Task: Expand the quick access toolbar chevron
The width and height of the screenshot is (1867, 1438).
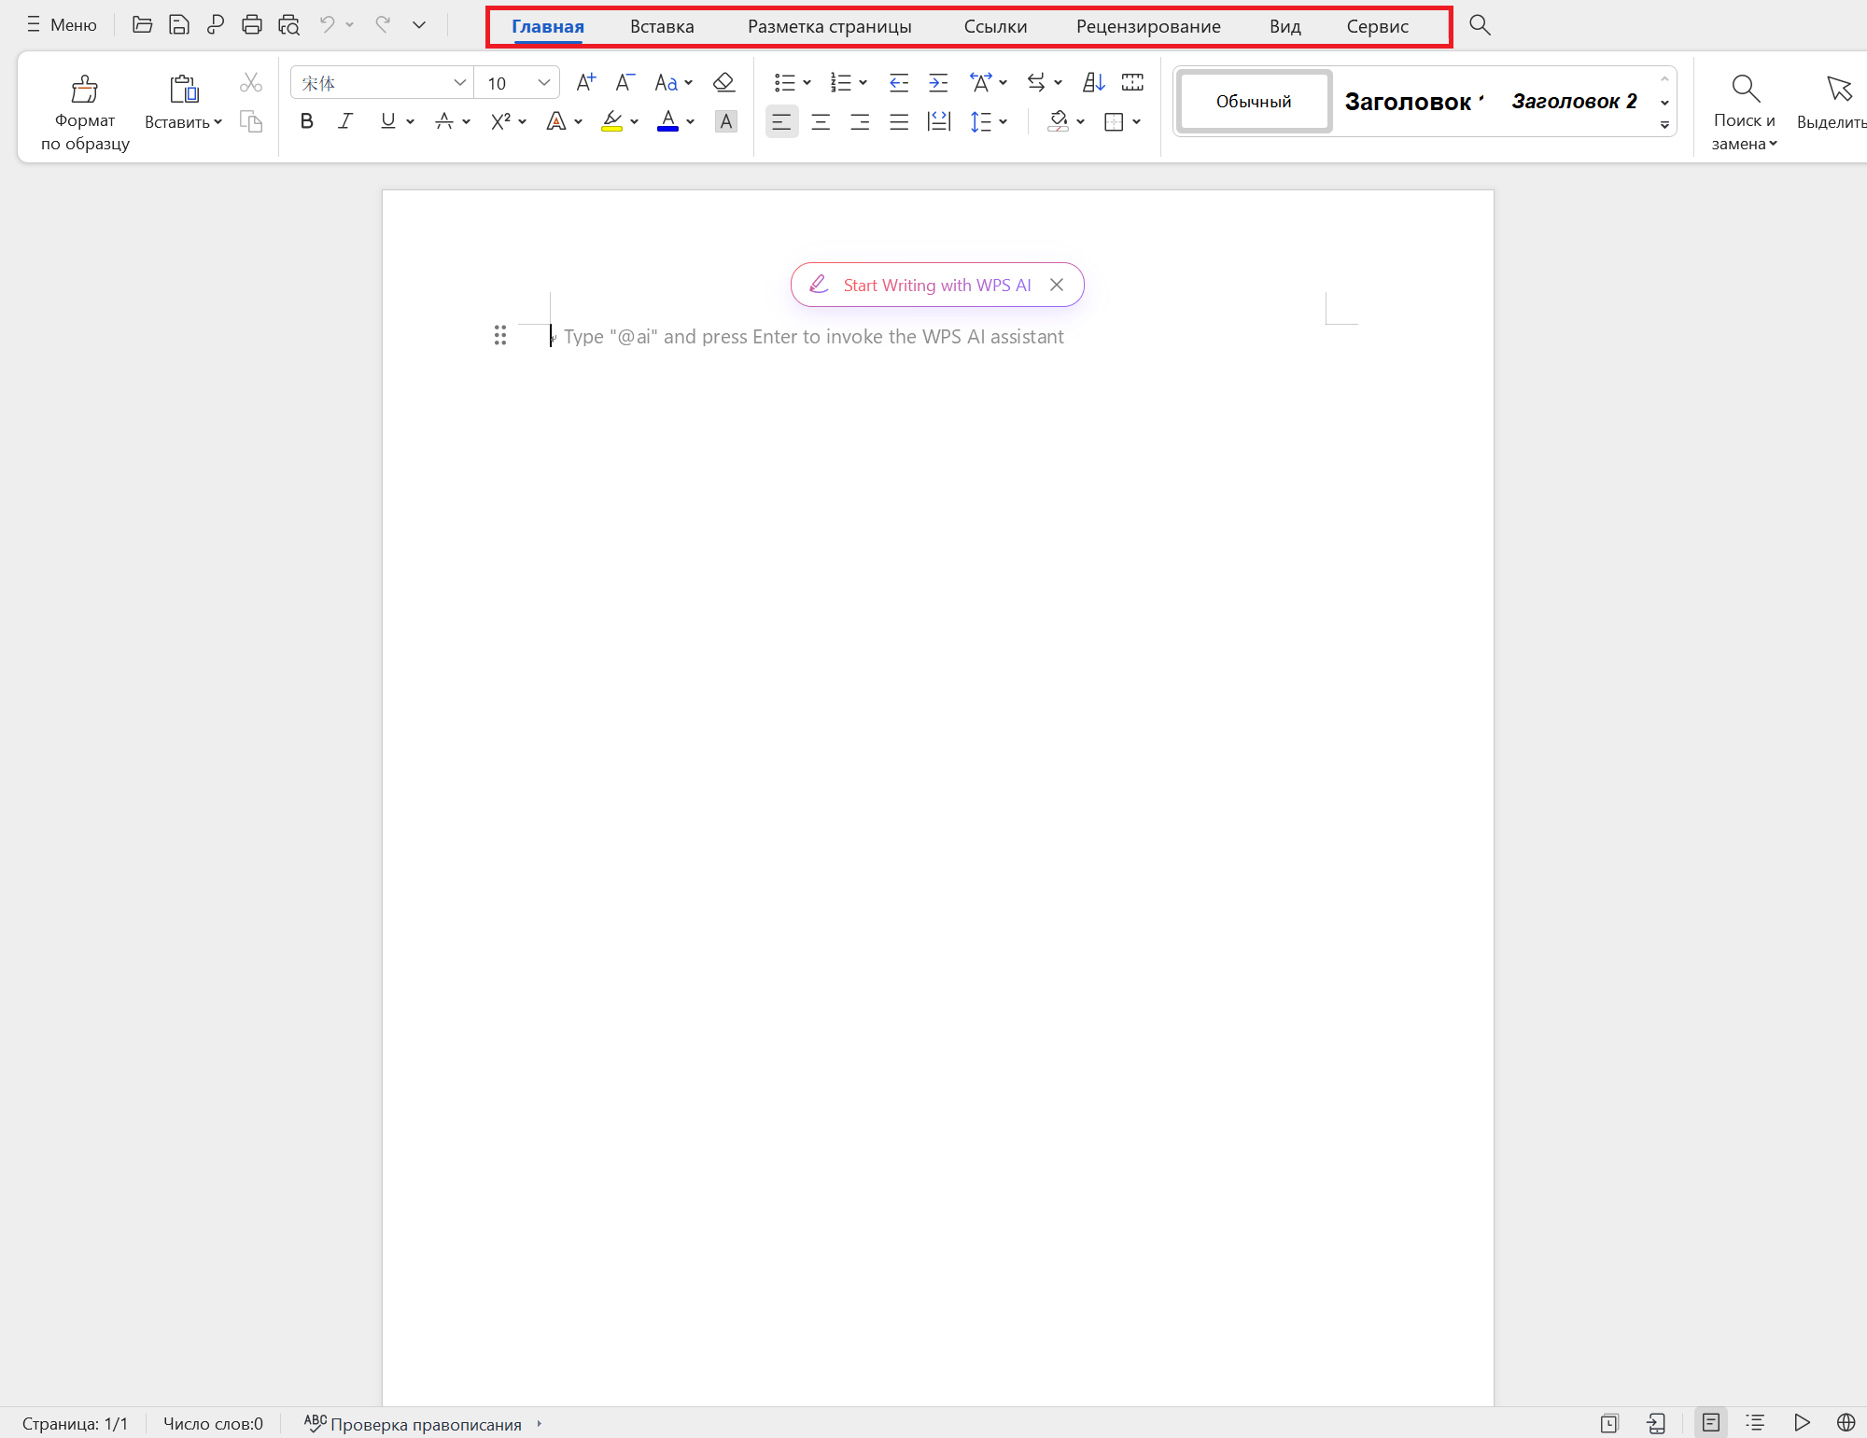Action: point(419,25)
